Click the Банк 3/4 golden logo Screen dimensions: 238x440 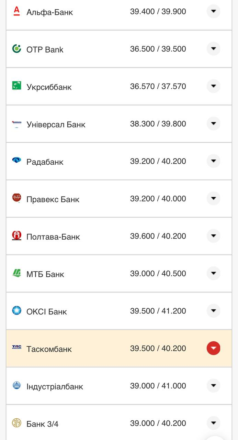(16, 423)
